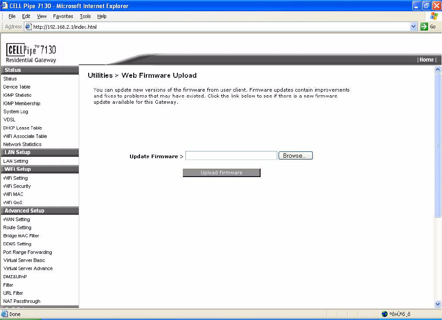Click the Go arrow icon
Viewport: 442px width, 320px height.
[x=424, y=27]
